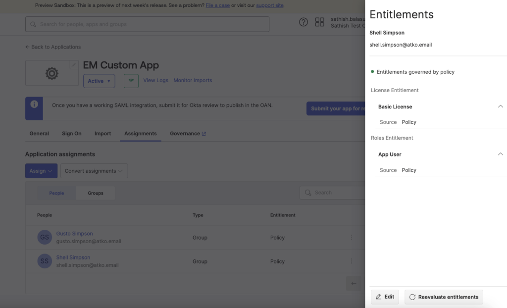Switch to the General tab
This screenshot has width=507, height=308.
39,133
